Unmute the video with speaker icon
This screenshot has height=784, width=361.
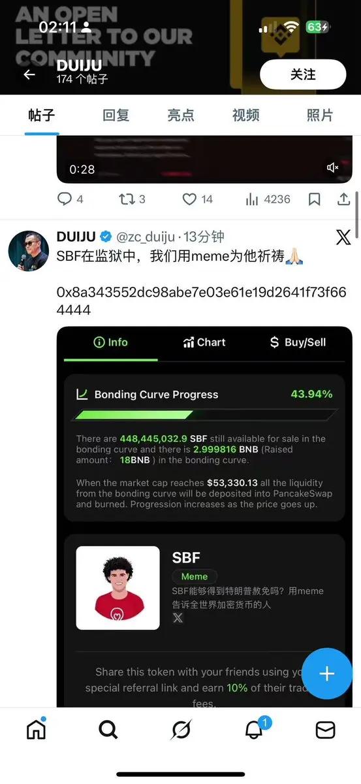tap(333, 168)
